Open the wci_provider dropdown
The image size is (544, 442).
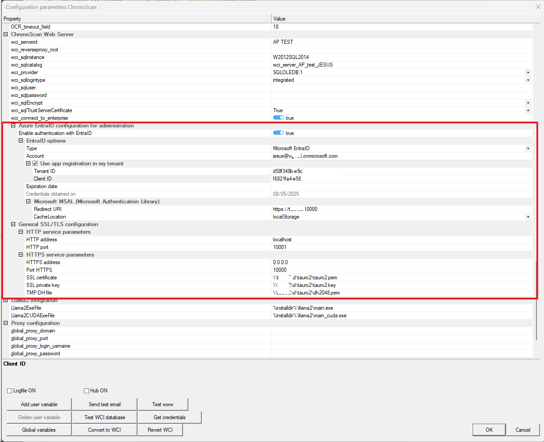click(x=528, y=72)
